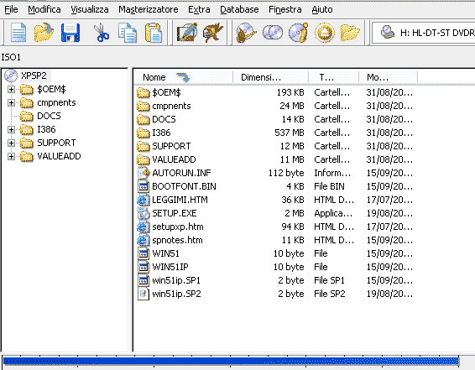Select the SETUP.EXE file in the list
The height and width of the screenshot is (370, 475).
175,213
